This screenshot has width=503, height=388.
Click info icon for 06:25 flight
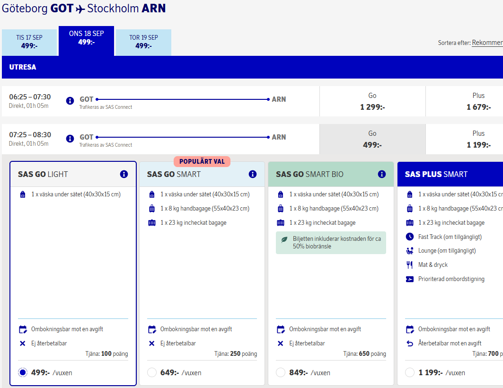pos(70,101)
